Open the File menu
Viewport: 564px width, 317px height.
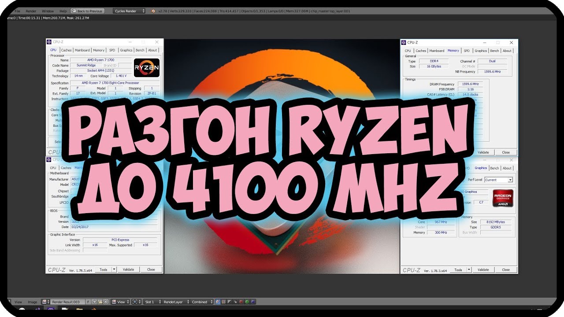(18, 11)
